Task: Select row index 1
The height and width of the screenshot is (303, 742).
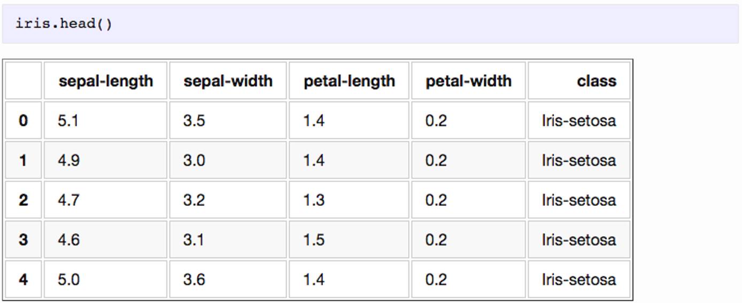Action: tap(24, 160)
